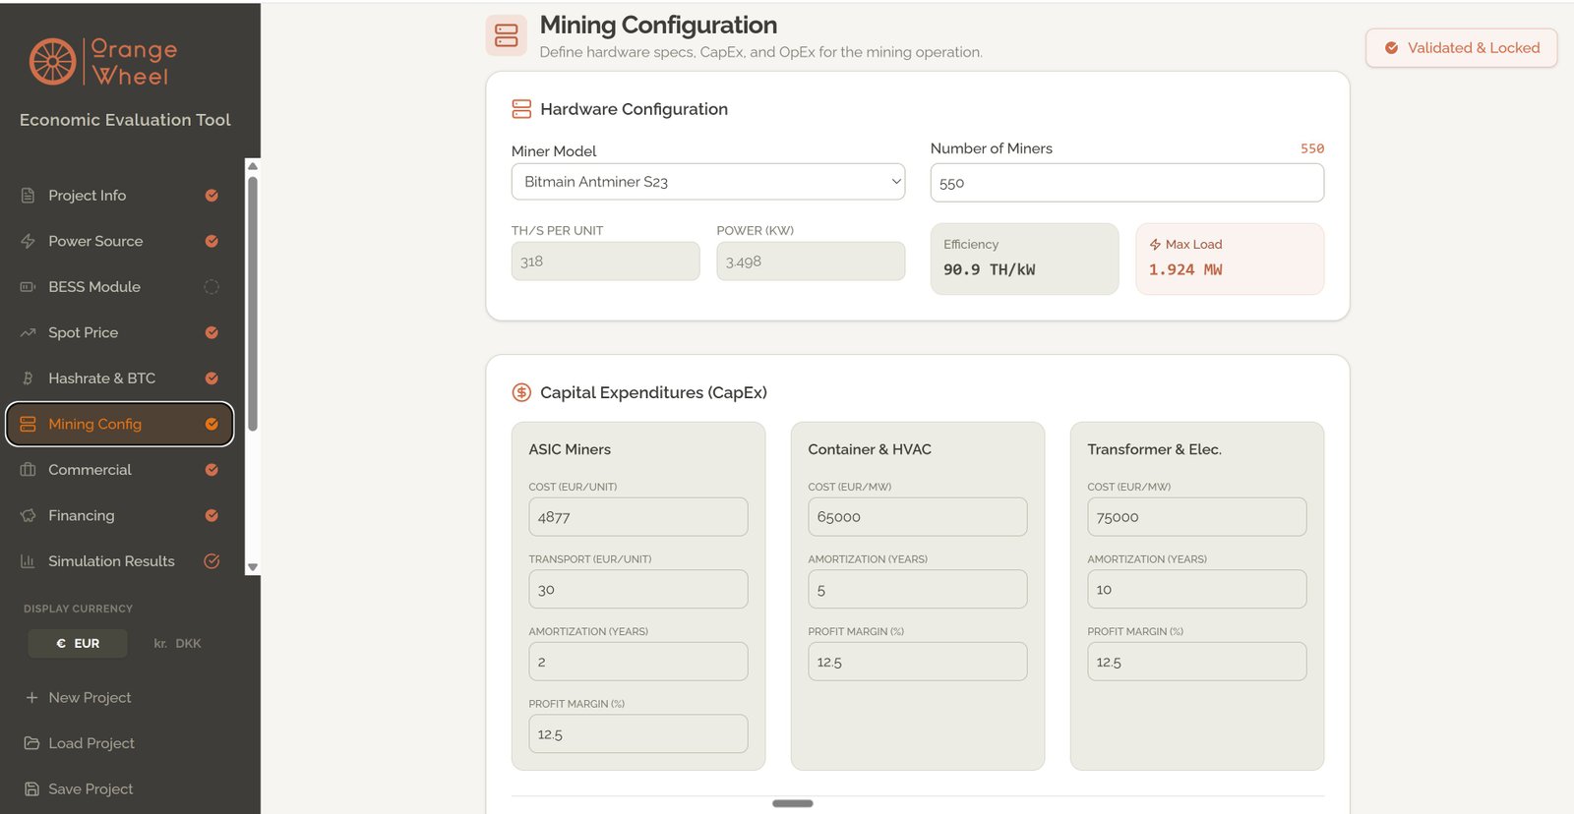Click the Spot Price completed checkmark

point(212,332)
